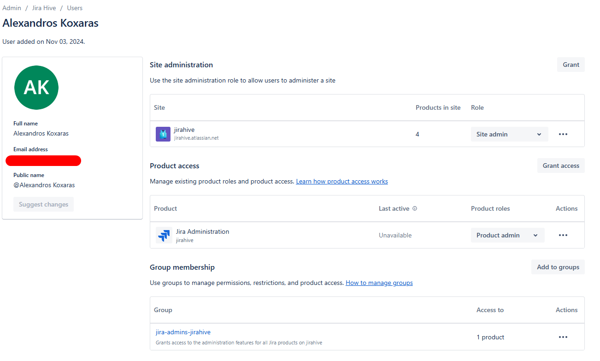This screenshot has height=361, width=600.
Task: Click the Product roles column header
Action: [x=490, y=208]
